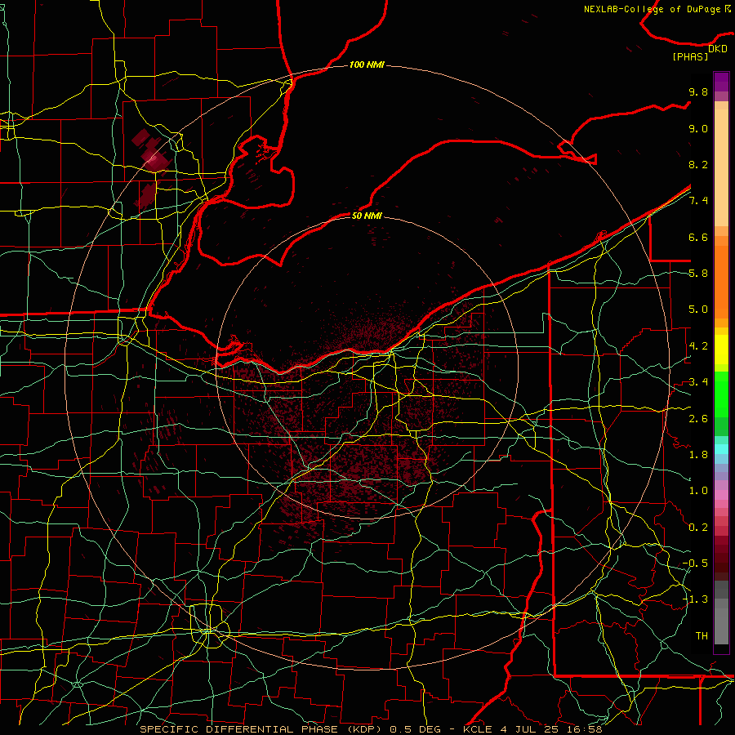Screen dimensions: 735x735
Task: Click the -0.5 value on color scale
Action: (x=695, y=563)
